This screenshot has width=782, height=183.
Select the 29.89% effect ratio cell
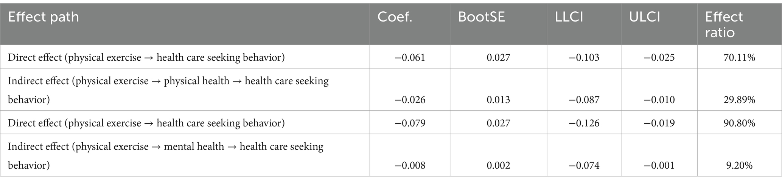coord(739,100)
